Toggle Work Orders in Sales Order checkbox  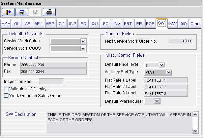pos(6,96)
